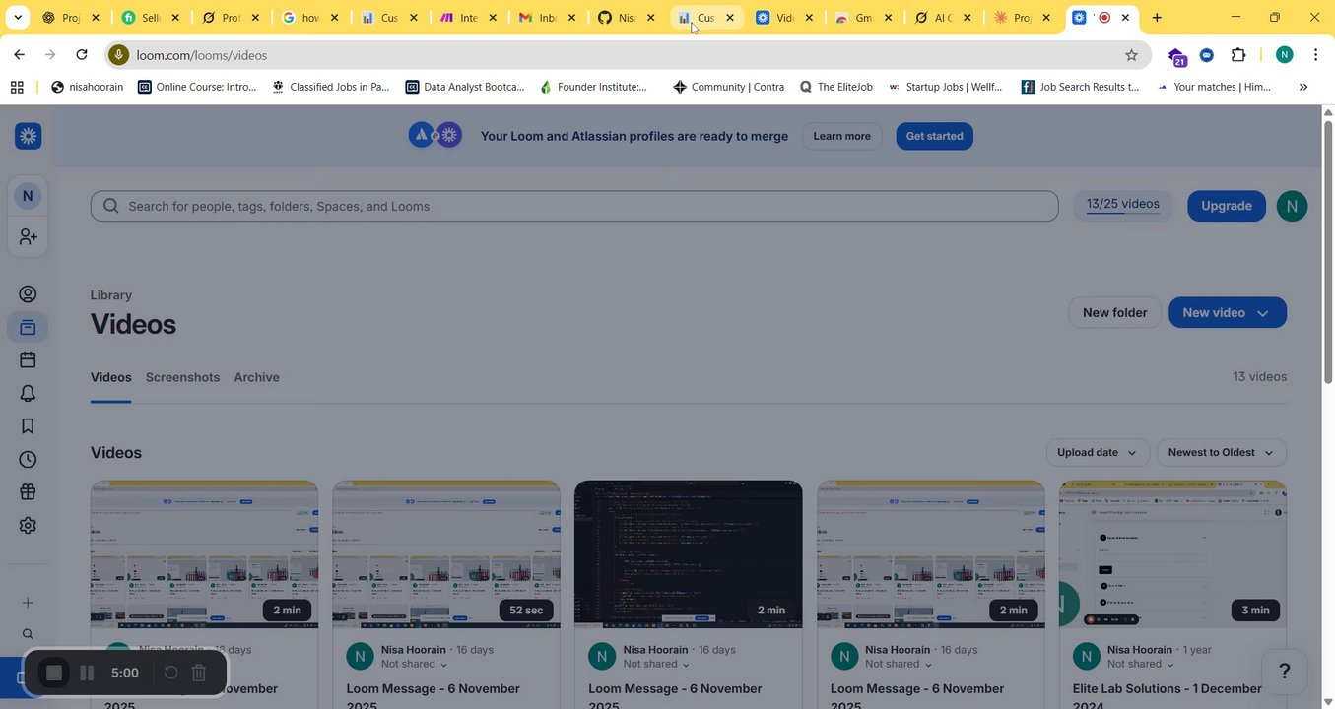Open the bookmark (Watch Later) icon
The image size is (1335, 709).
(x=28, y=426)
